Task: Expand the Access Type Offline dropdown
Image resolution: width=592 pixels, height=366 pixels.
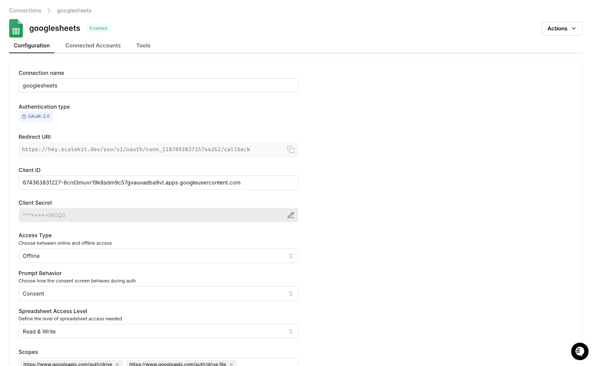Action: (x=158, y=256)
